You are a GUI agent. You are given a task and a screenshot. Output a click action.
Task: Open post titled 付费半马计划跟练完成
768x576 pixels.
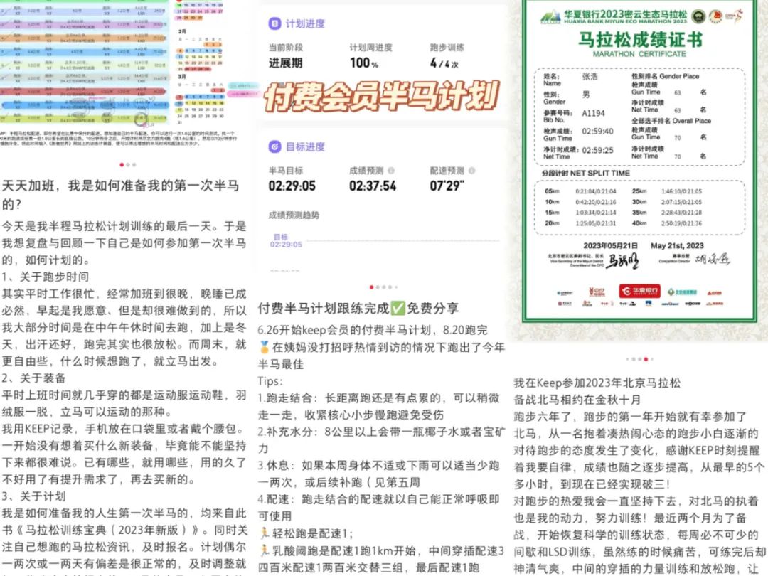tap(358, 309)
